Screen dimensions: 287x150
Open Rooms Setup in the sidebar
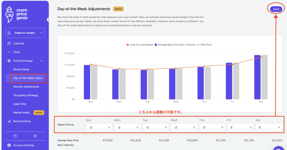[x=21, y=70]
